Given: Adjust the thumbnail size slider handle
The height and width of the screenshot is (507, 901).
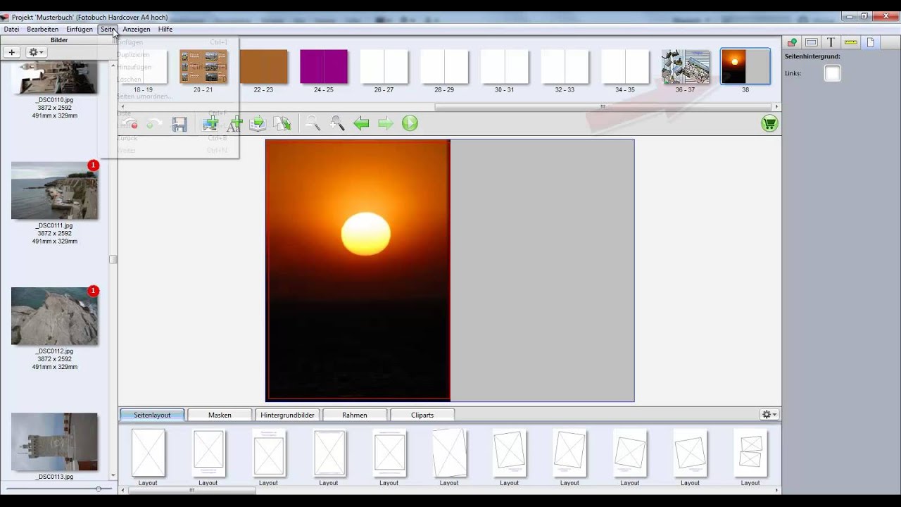Looking at the screenshot, I should (99, 489).
